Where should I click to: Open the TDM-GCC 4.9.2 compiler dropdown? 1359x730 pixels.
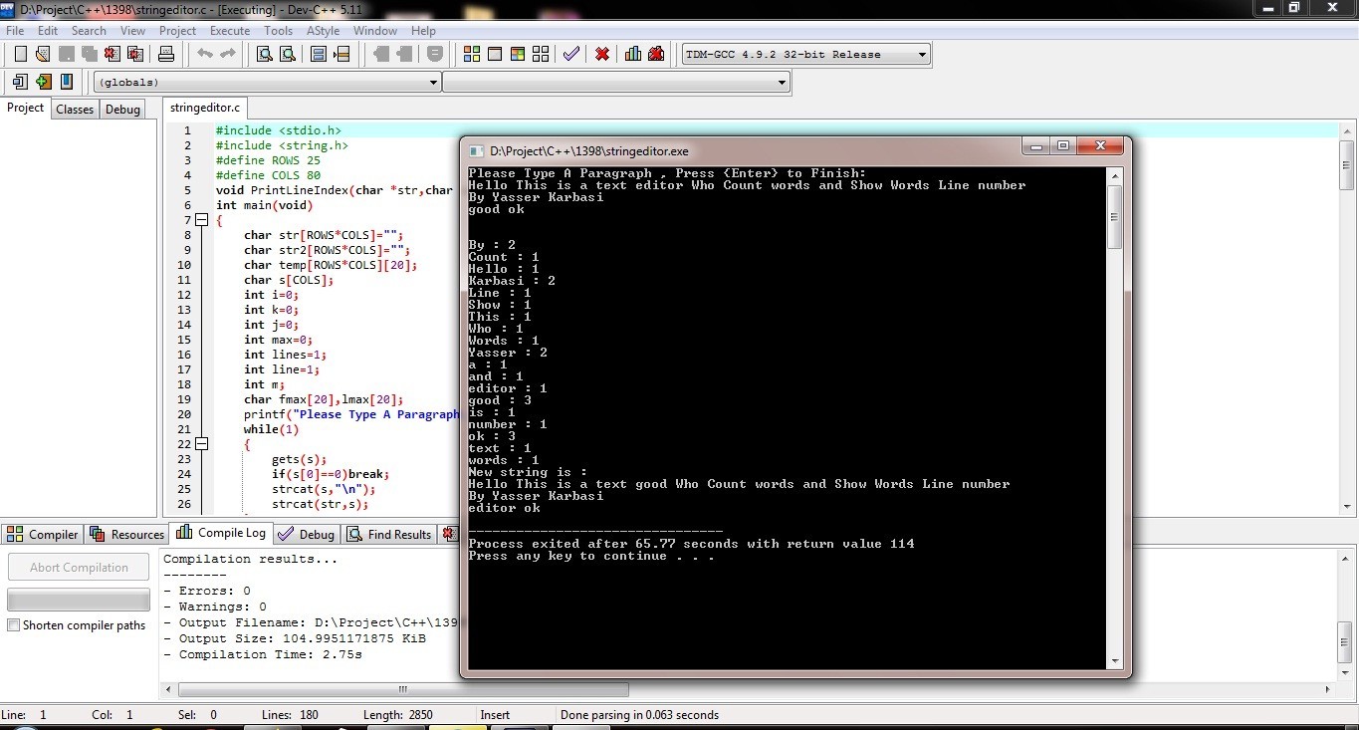tap(922, 55)
